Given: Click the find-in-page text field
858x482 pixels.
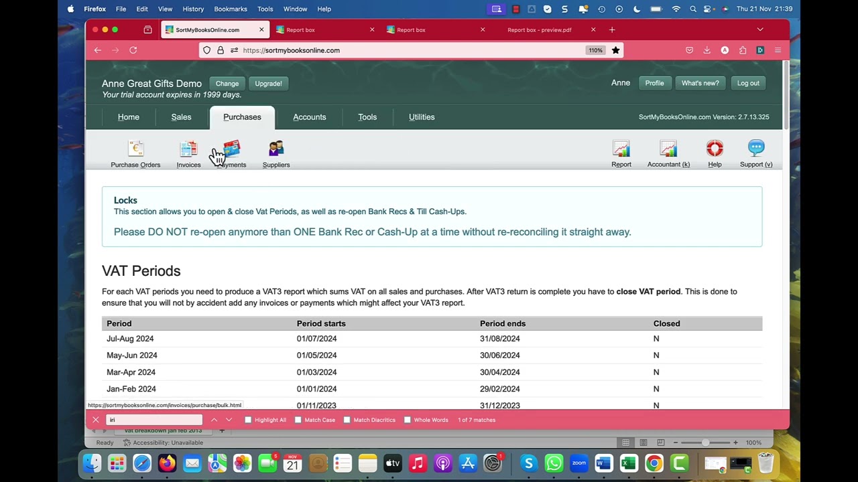Looking at the screenshot, I should (x=154, y=420).
